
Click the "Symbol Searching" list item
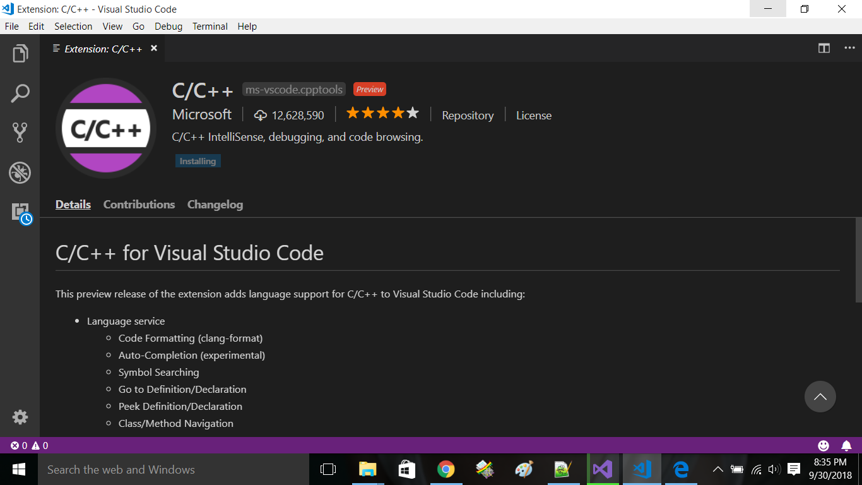point(159,373)
